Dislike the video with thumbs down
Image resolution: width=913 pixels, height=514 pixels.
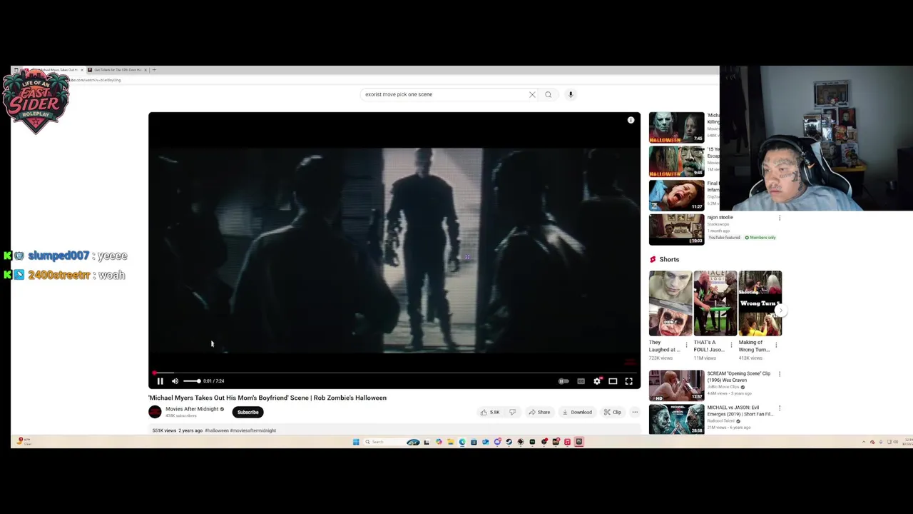click(x=512, y=412)
